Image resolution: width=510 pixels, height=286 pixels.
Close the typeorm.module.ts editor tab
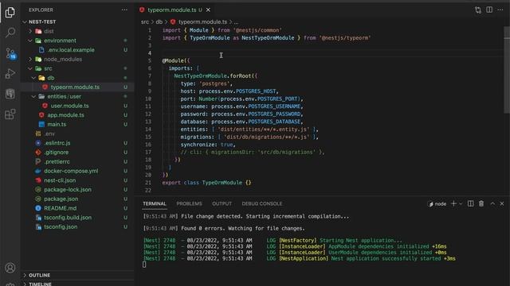pos(208,10)
